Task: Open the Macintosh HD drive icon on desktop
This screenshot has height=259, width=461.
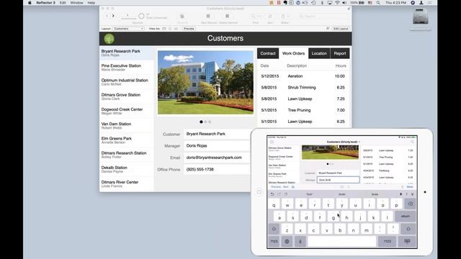Action: click(x=421, y=17)
